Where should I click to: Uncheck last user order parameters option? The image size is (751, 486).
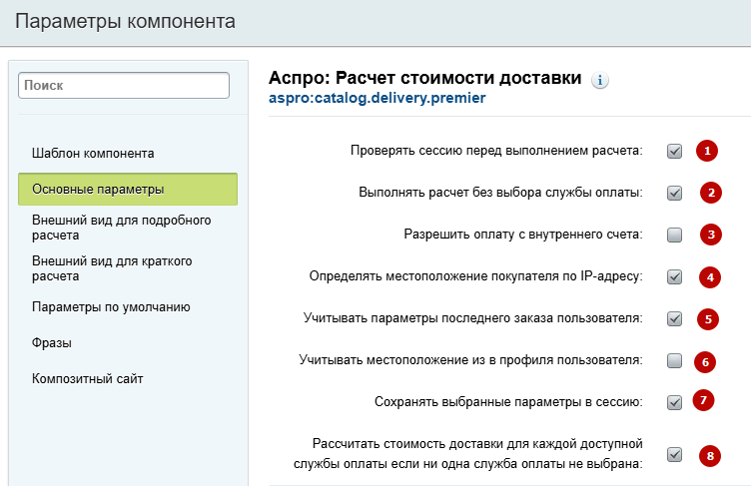click(674, 319)
